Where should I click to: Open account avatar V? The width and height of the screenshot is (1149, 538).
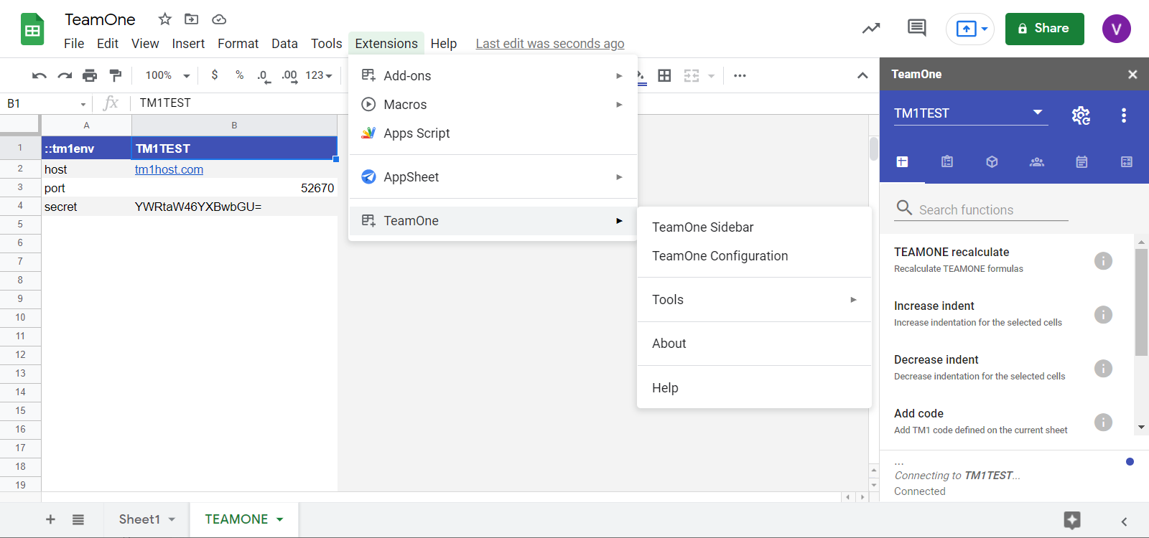1116,29
